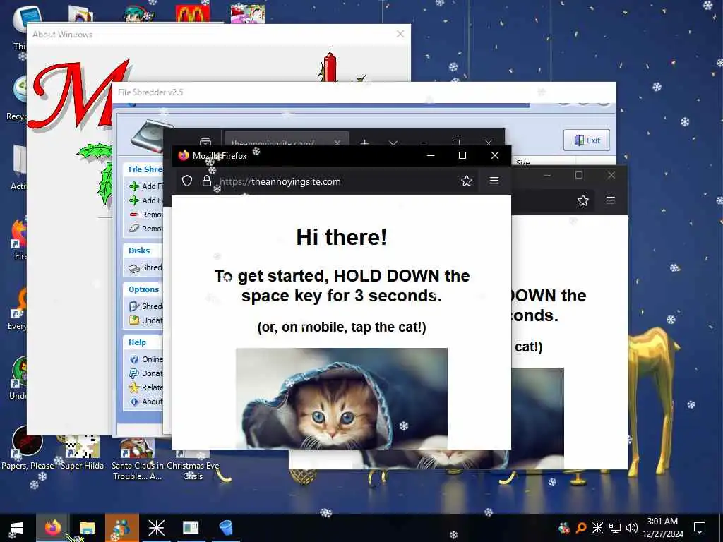Open File Explorer from the taskbar
Image resolution: width=723 pixels, height=542 pixels.
[87, 528]
